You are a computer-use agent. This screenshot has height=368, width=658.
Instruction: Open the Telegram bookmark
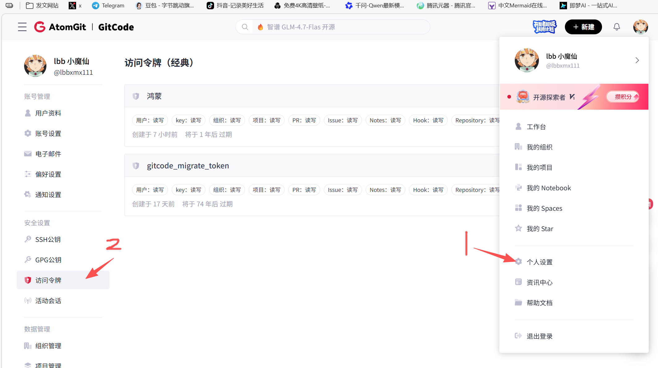(x=108, y=6)
